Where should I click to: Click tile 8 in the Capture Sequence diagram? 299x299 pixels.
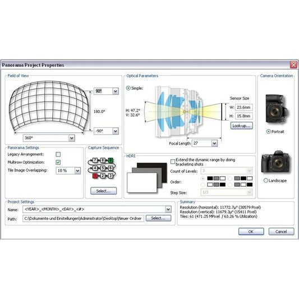103,160
